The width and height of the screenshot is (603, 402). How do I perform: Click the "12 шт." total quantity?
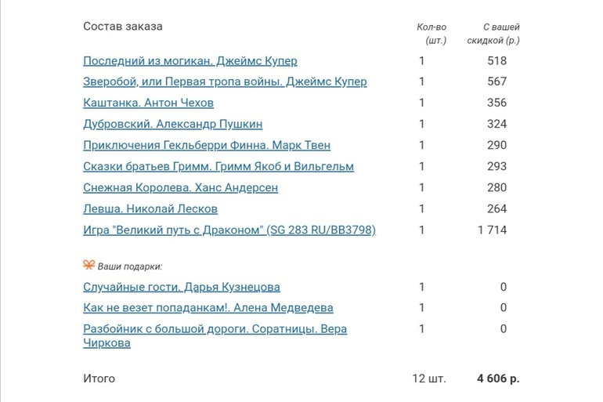click(429, 378)
